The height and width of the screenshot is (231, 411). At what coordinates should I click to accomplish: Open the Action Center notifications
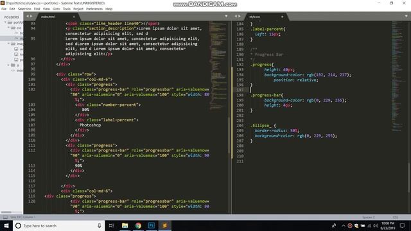click(x=403, y=225)
